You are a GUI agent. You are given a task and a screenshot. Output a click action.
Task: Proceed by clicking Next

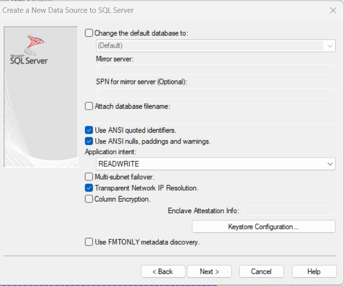[x=209, y=271]
